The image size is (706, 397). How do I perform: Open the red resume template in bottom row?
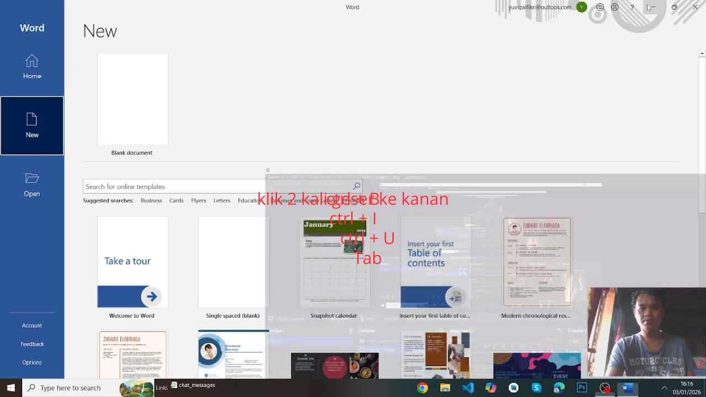(x=132, y=355)
